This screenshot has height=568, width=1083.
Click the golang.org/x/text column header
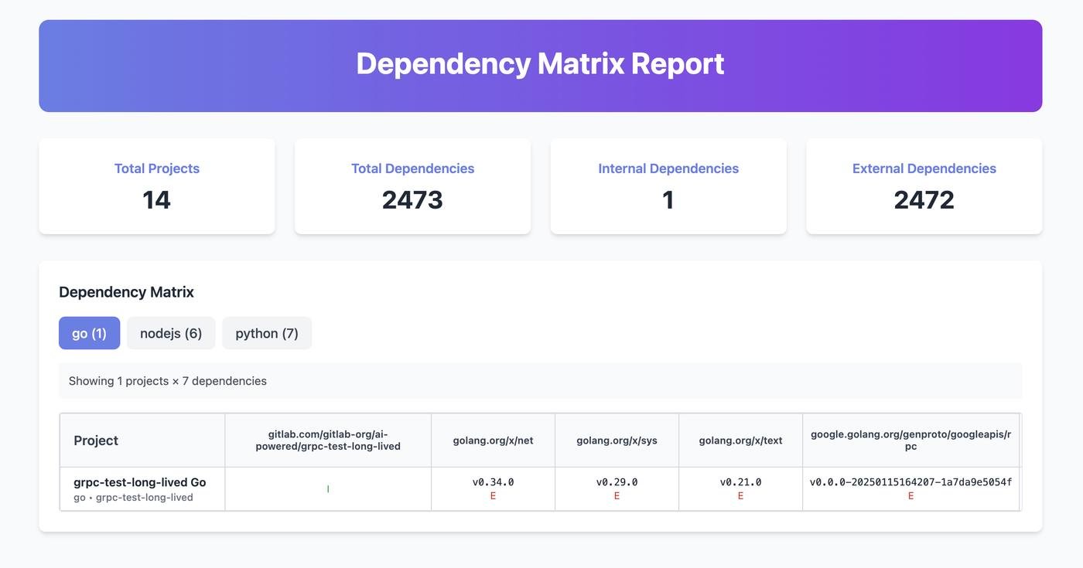coord(740,440)
